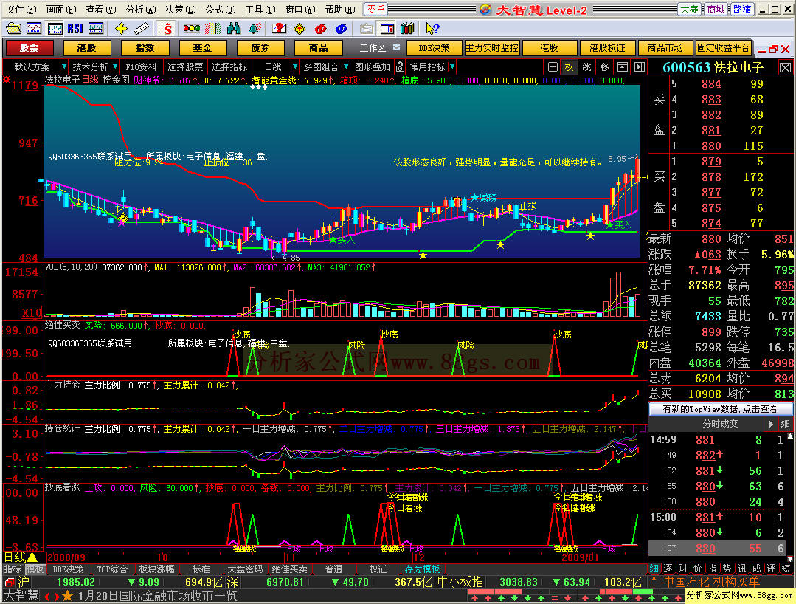Switch to the 板块涨幅 bottom tab
This screenshot has height=604, width=796.
(x=157, y=569)
